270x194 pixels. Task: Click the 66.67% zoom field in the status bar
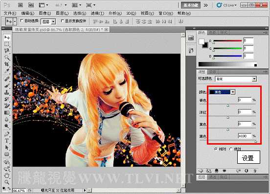[20, 191]
